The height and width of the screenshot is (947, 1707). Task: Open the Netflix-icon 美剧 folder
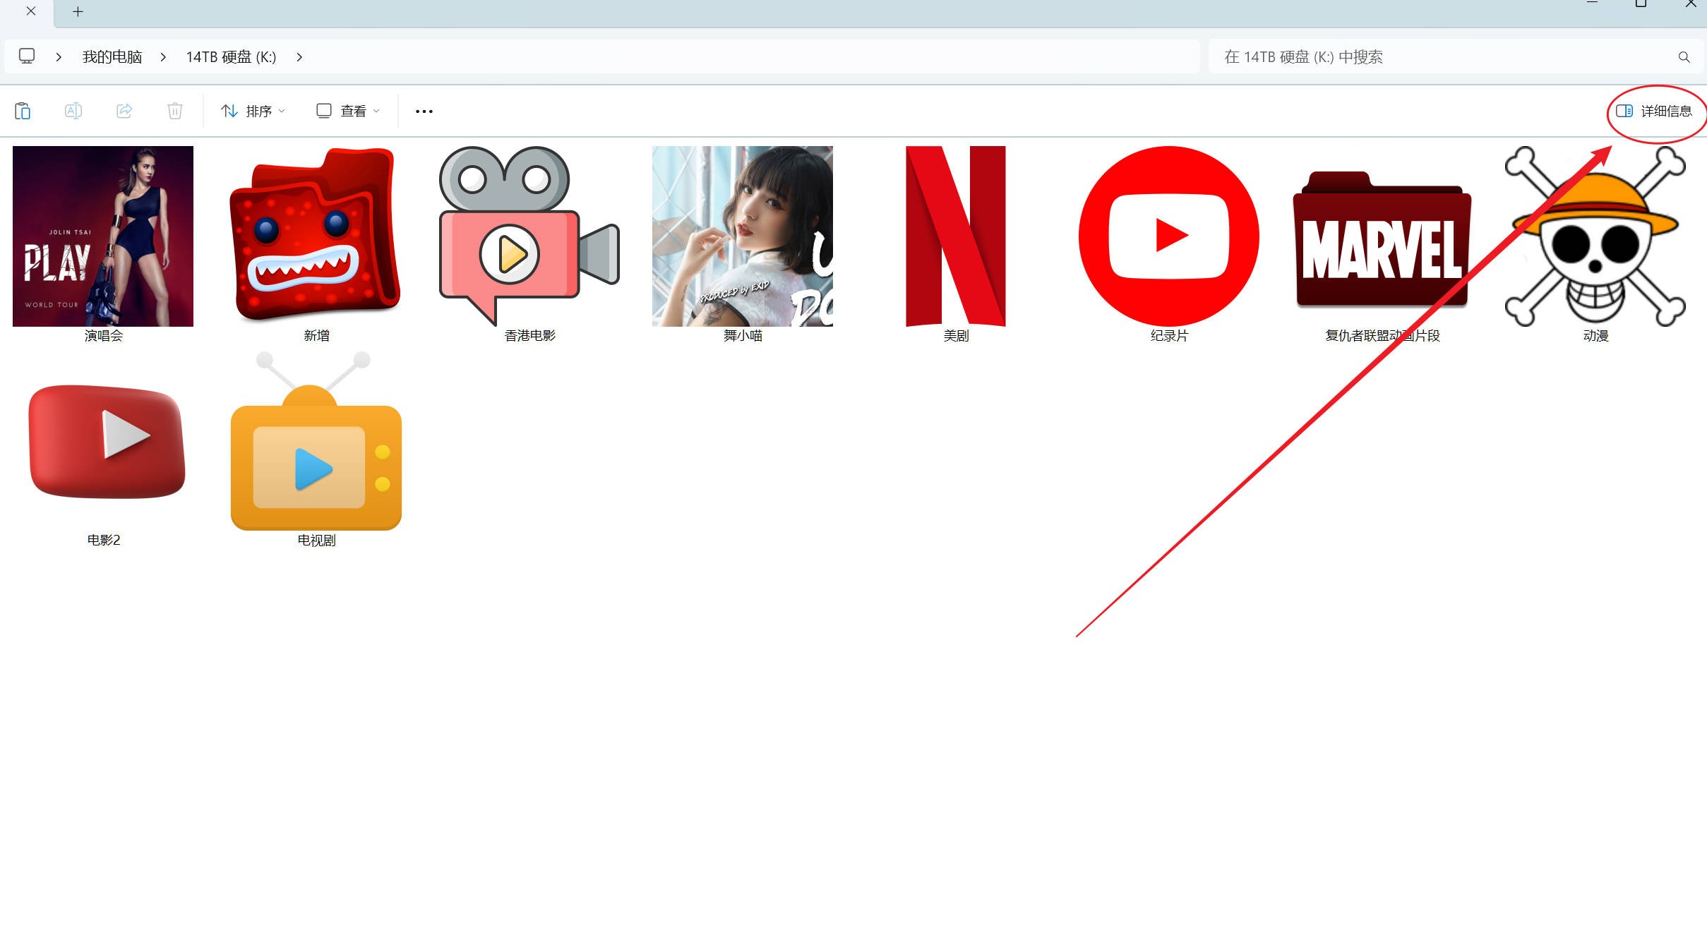955,236
